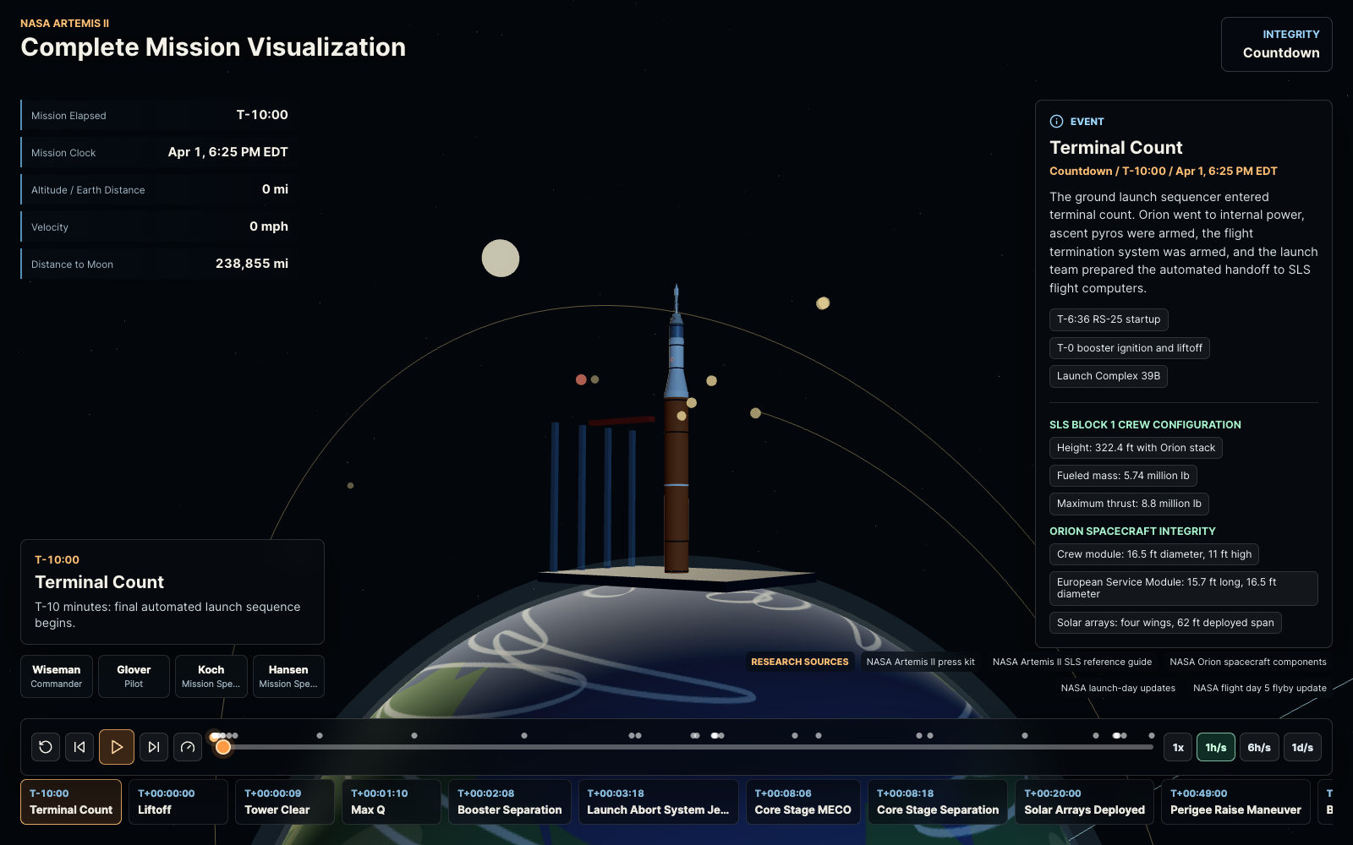The width and height of the screenshot is (1353, 845).
Task: Open the Solar Arrays Deployed event card
Action: click(x=1085, y=801)
